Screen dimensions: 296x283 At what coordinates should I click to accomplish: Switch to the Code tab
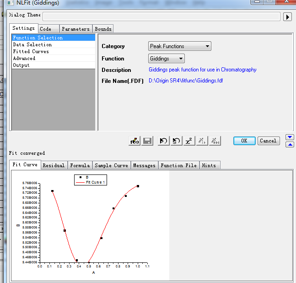coord(48,29)
